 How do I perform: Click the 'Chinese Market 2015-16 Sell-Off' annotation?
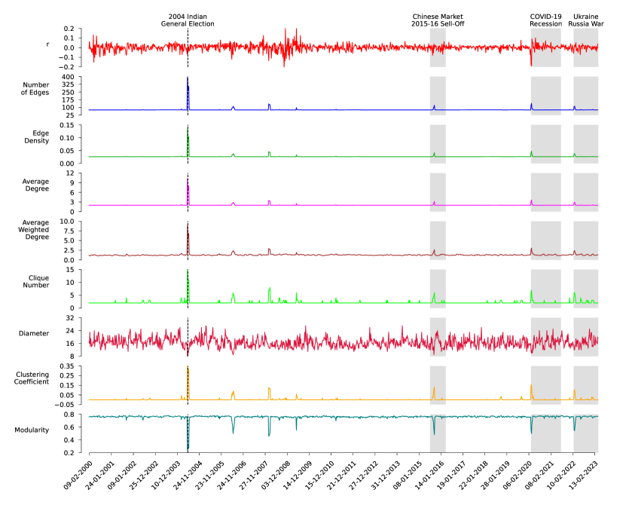(438, 20)
